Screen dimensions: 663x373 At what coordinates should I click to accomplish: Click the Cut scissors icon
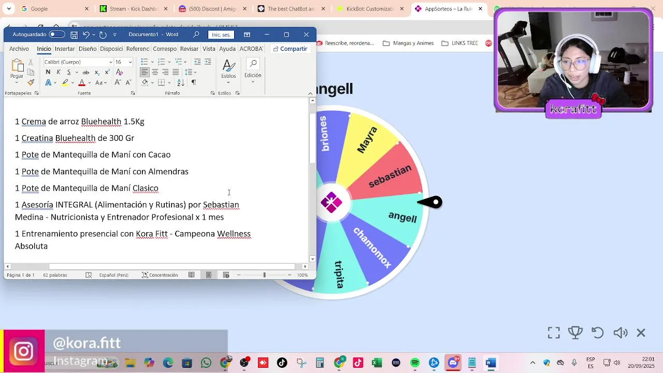click(31, 62)
